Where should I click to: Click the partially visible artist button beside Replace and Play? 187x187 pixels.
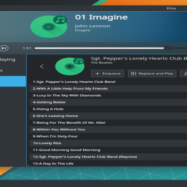184,73
